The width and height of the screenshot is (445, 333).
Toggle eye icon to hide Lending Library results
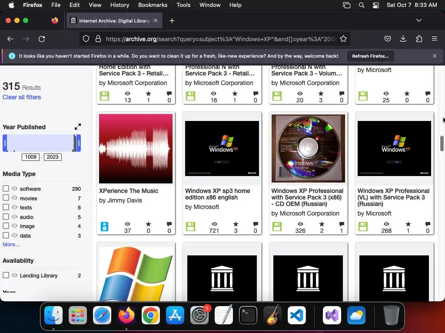[x=14, y=275]
